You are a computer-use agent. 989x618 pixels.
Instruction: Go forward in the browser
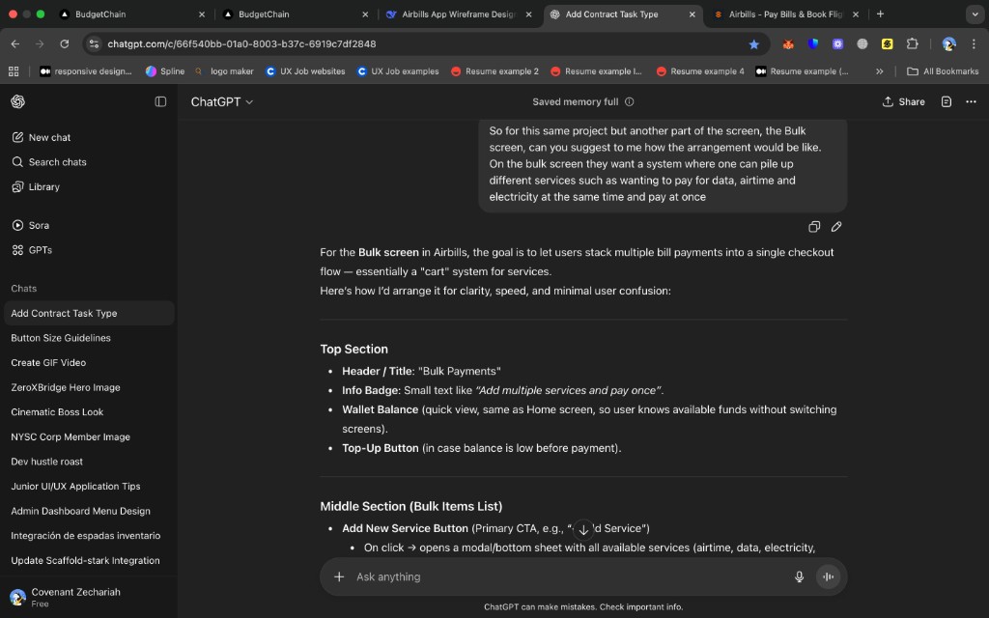40,43
